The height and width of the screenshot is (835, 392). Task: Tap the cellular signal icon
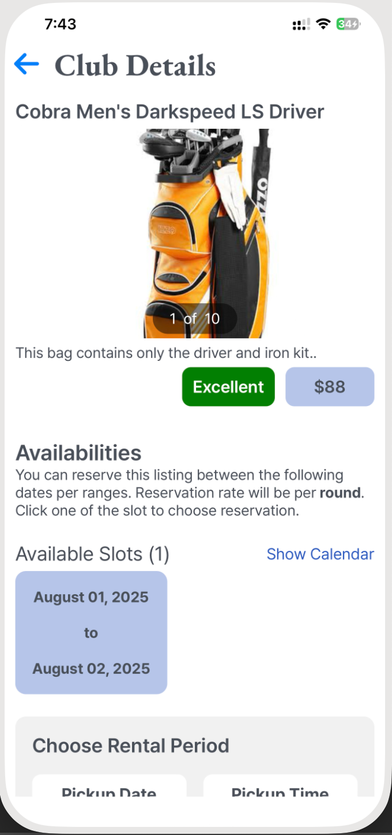click(x=301, y=24)
